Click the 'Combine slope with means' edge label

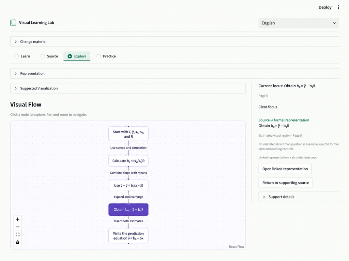[x=128, y=173]
